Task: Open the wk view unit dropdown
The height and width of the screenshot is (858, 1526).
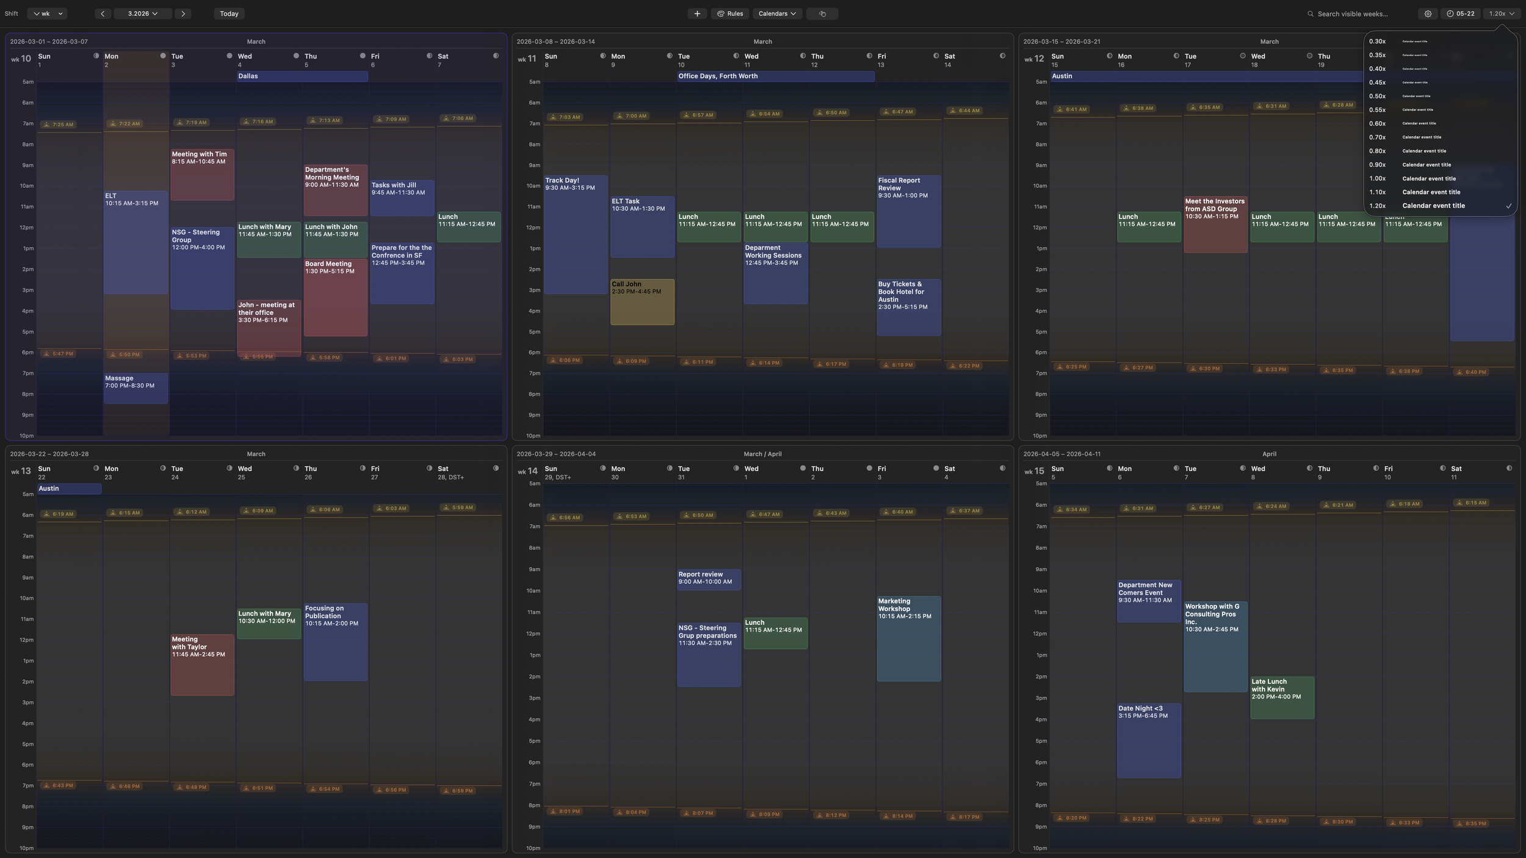Action: coord(48,13)
